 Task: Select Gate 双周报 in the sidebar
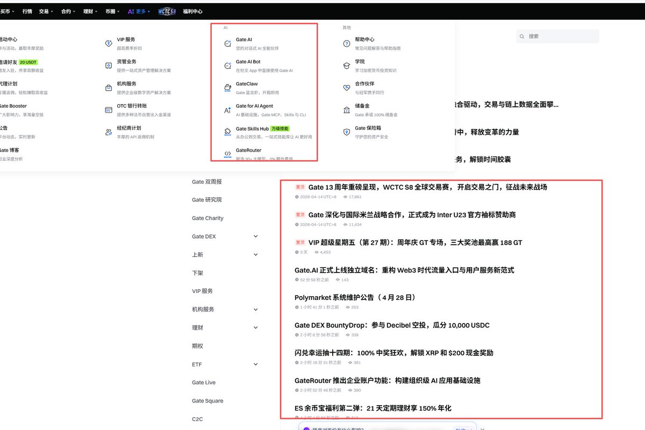[x=206, y=182]
